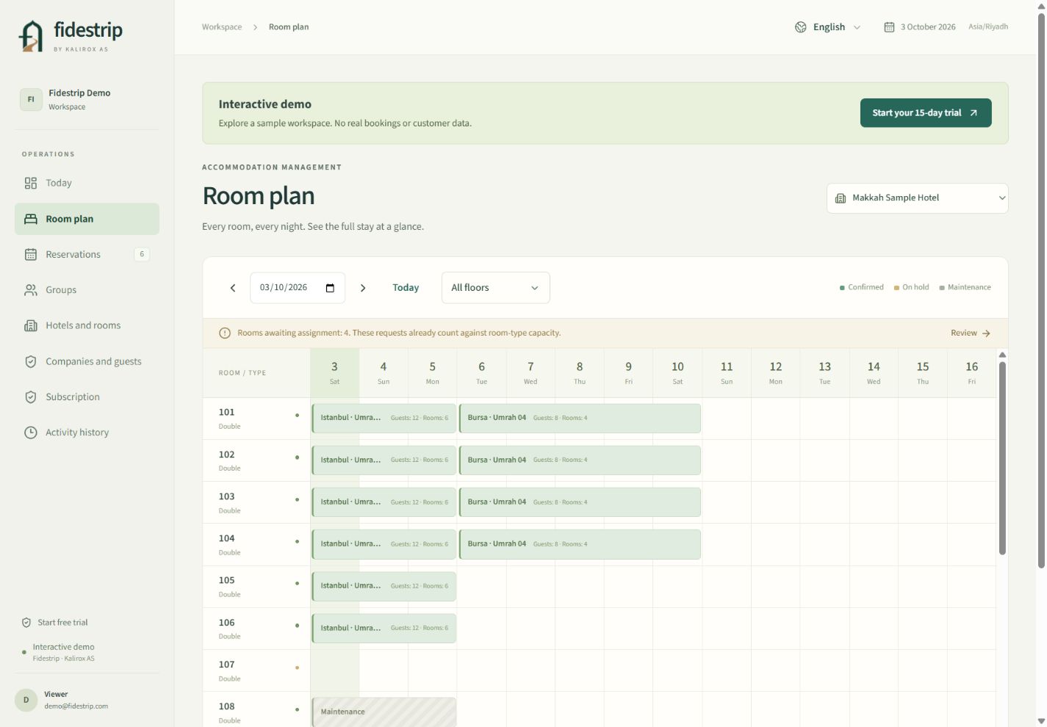Select Groups in the sidebar menu
Screen dimensions: 1047x727
(87, 290)
